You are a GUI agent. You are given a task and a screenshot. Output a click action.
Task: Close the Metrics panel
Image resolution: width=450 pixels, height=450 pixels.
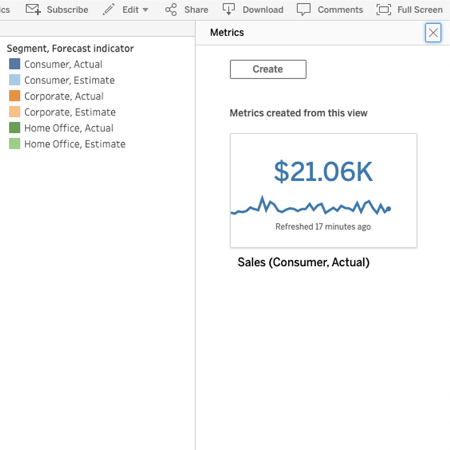click(x=433, y=33)
